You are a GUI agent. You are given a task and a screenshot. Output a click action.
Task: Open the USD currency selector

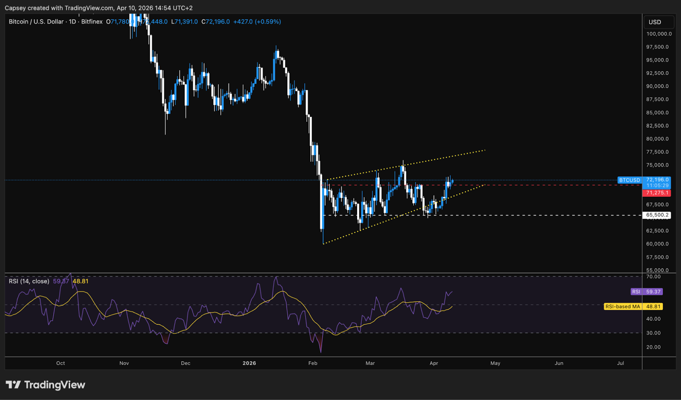click(655, 22)
